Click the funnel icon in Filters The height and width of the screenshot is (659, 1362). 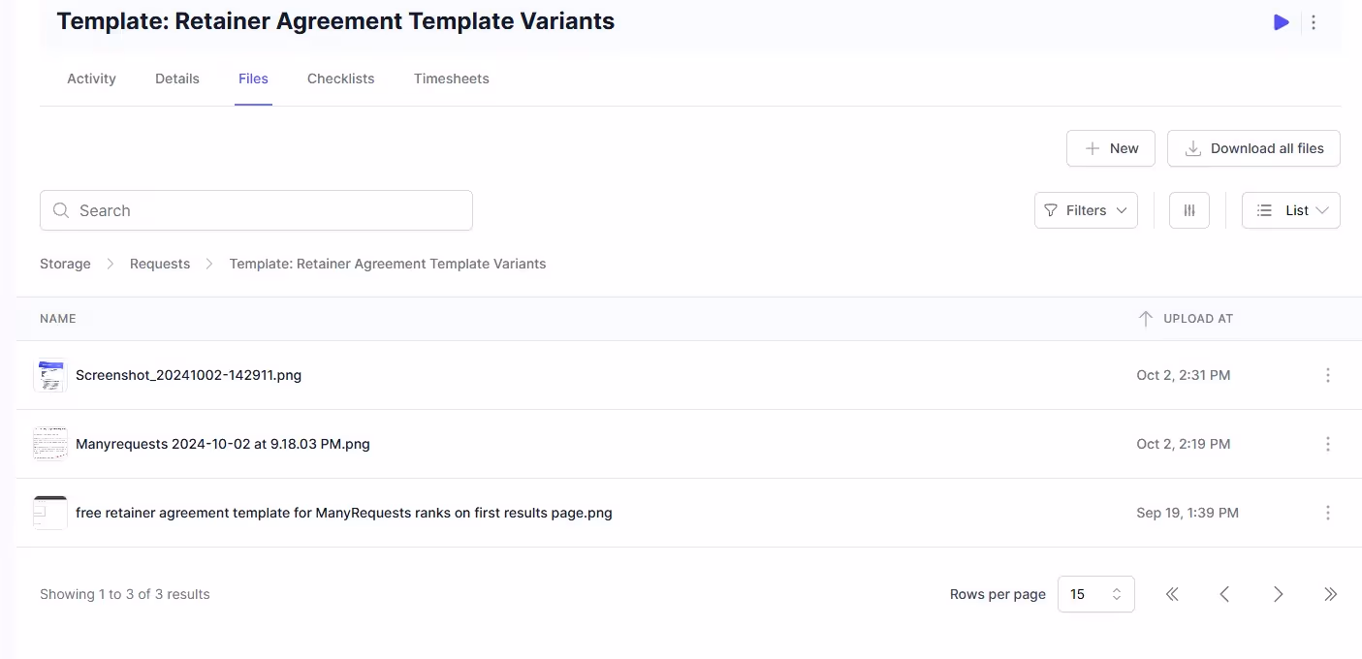click(1050, 210)
